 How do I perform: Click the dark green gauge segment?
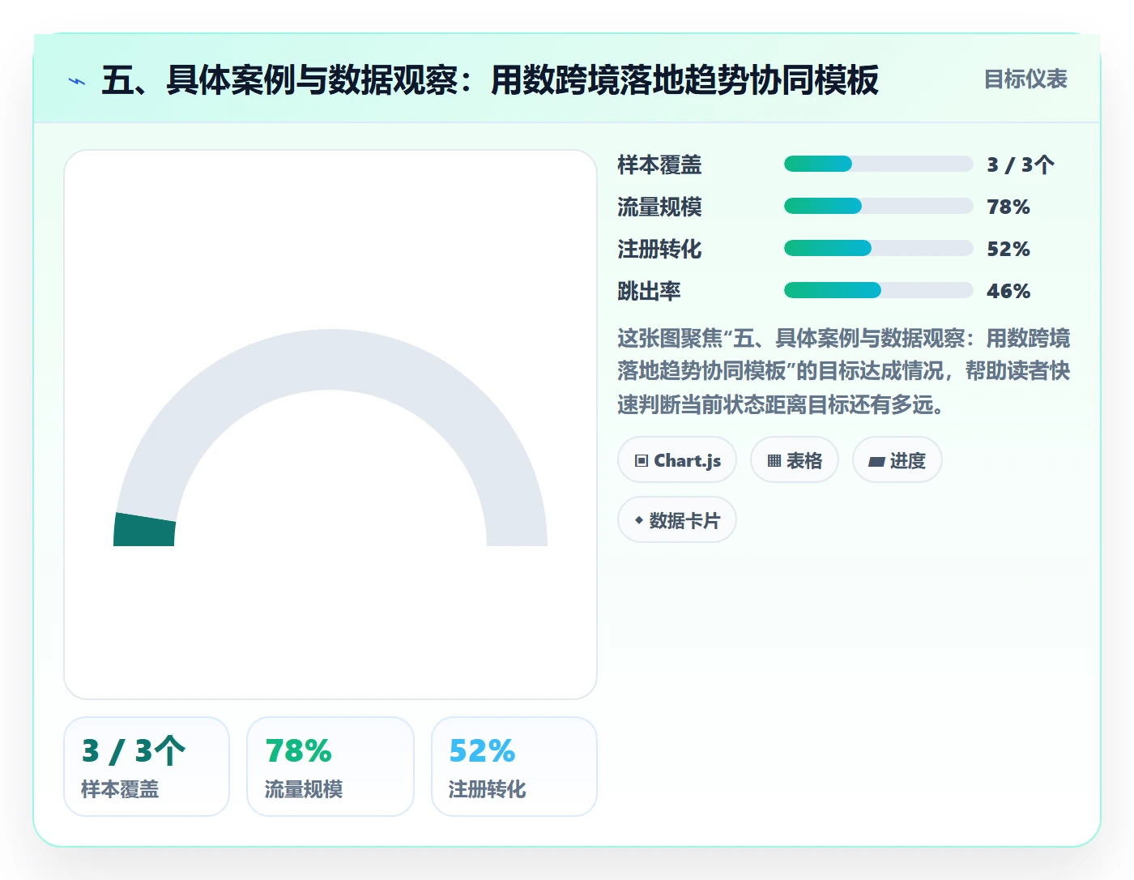pyautogui.click(x=145, y=530)
